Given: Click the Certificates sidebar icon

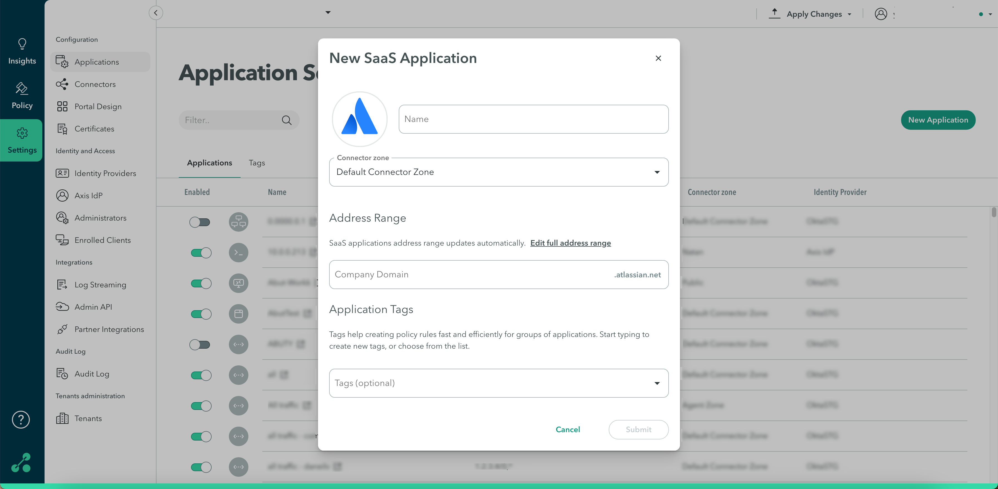Looking at the screenshot, I should pos(62,129).
